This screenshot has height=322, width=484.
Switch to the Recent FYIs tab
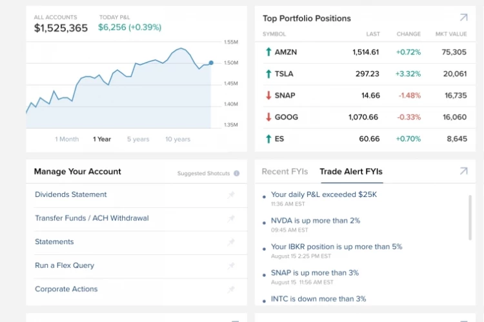tap(285, 172)
